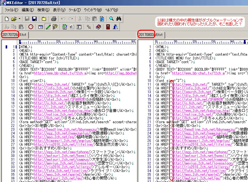Click the blue lined document icon
Screen dimensions: 248x182
102,19
